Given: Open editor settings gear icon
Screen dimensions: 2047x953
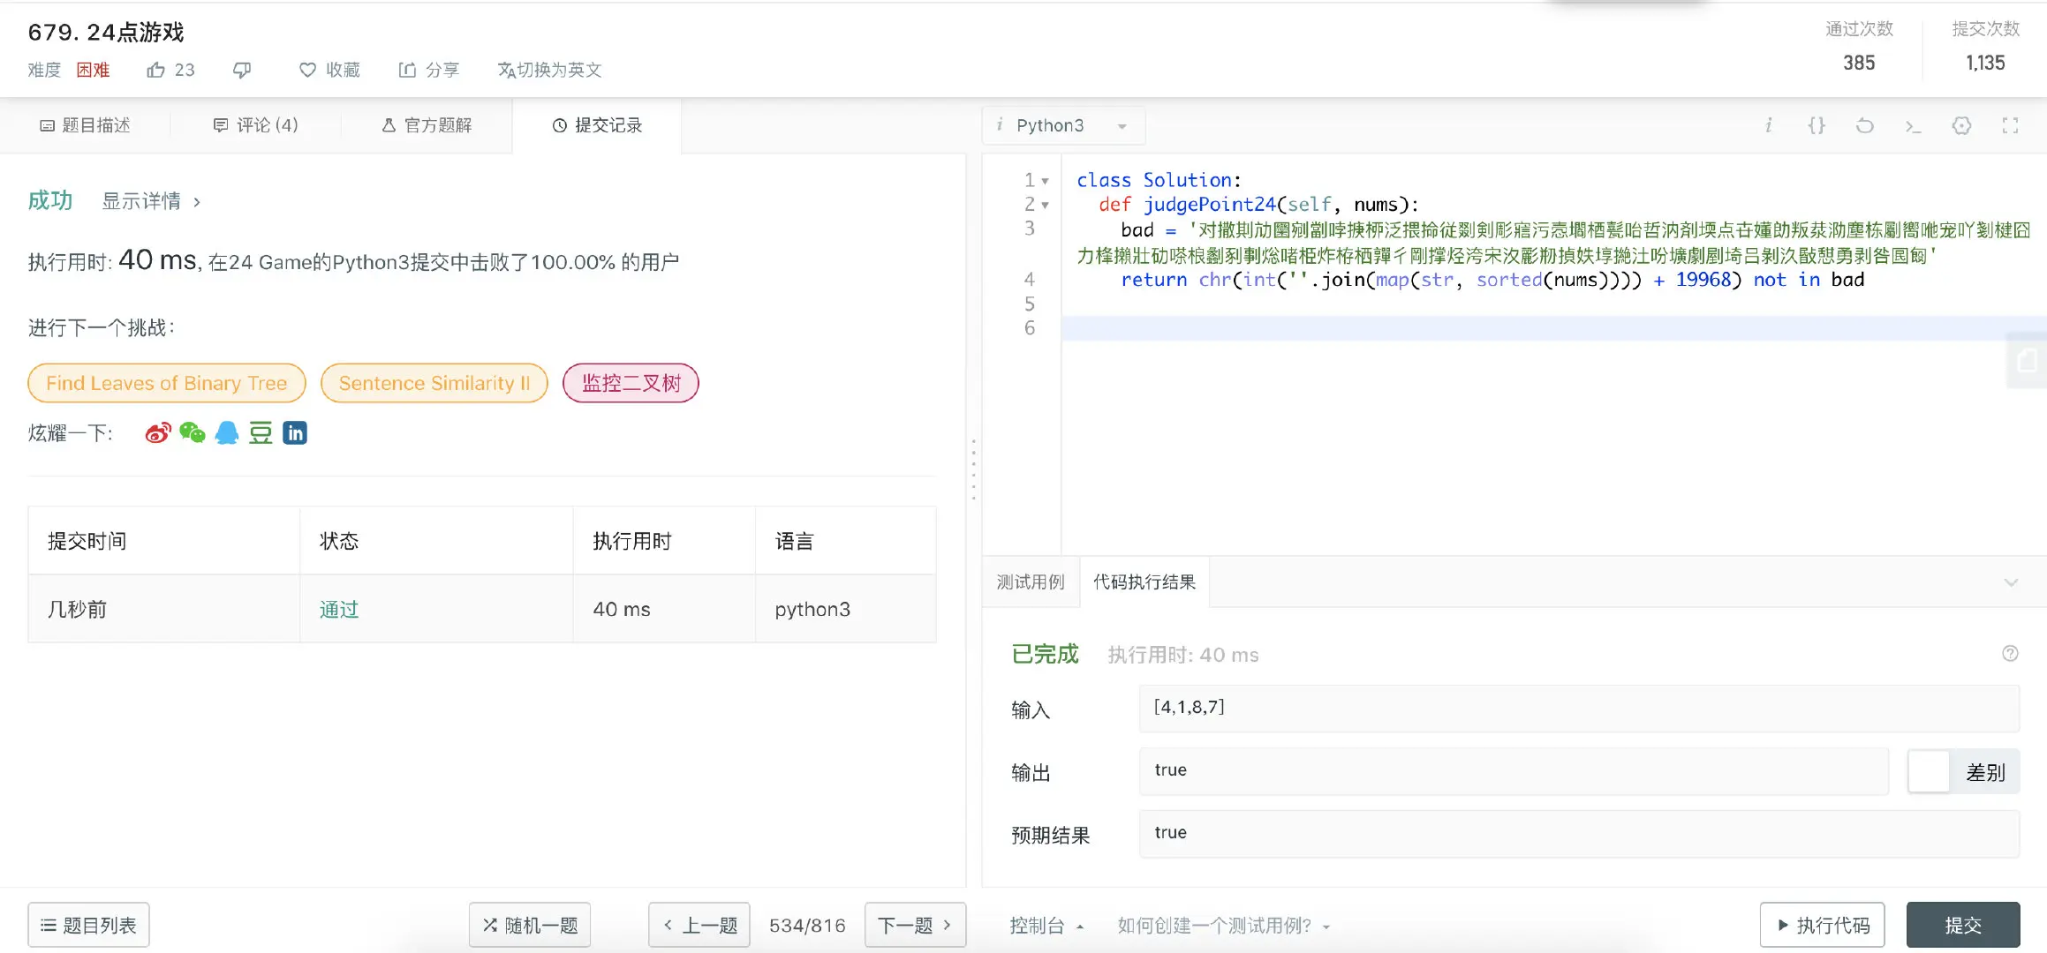Looking at the screenshot, I should [1961, 125].
